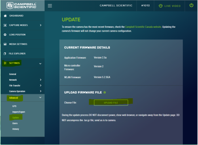Viewport: 198px width, 145px height.
Task: Open Camera Operation settings item
Action: [17, 91]
